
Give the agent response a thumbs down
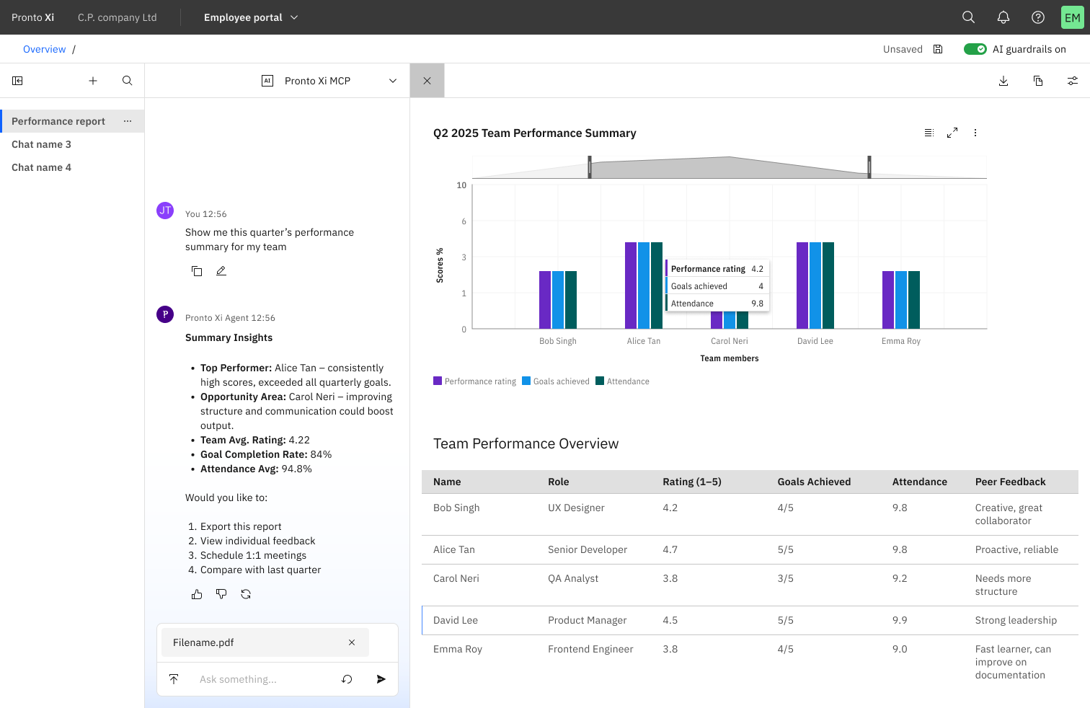coord(221,593)
